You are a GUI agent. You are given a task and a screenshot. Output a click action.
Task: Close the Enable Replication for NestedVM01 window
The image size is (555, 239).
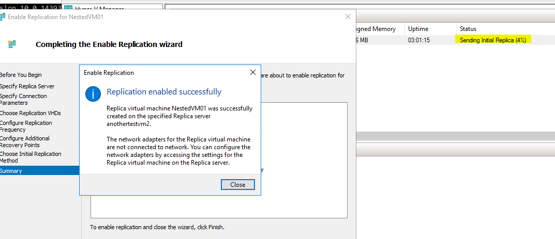(x=348, y=17)
